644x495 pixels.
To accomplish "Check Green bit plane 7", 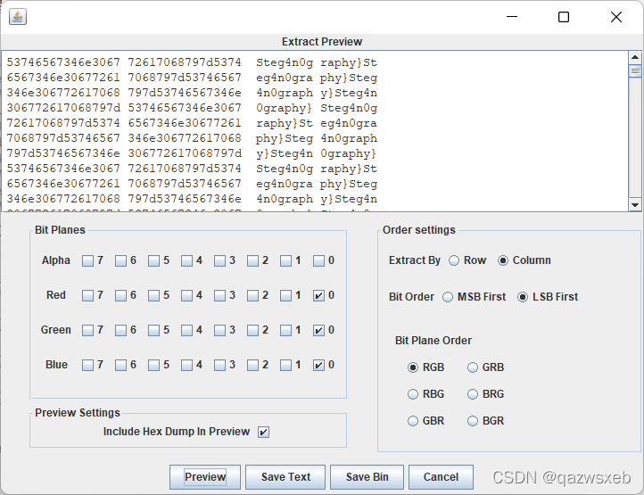I will [x=88, y=330].
